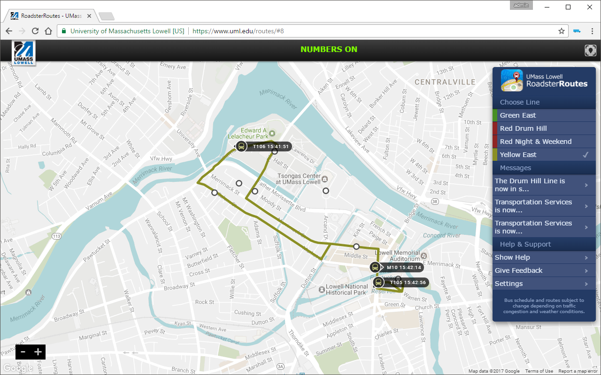Toggle the map menu panel icon
This screenshot has width=601, height=375.
pos(590,50)
